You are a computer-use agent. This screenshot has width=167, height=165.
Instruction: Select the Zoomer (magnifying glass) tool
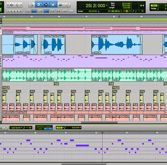pos(31,5)
